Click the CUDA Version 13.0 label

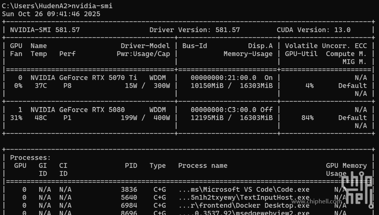(313, 30)
